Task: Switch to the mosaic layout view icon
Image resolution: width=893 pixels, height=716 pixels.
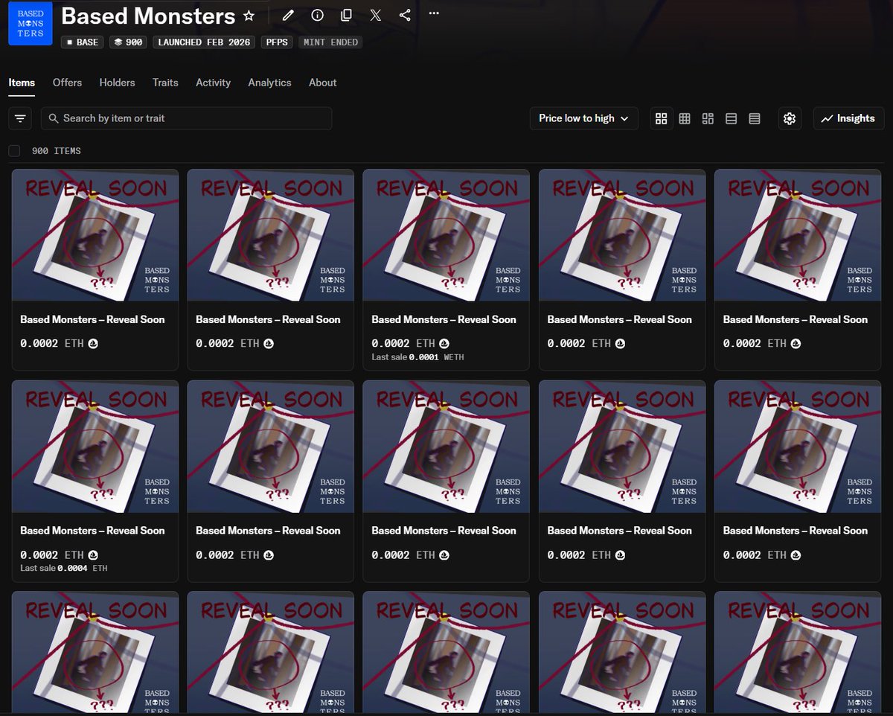Action: 708,118
